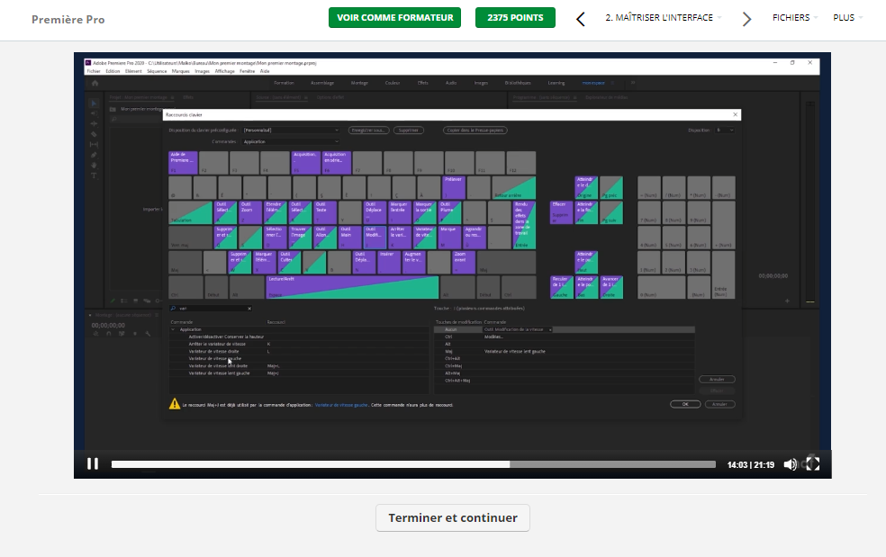886x557 pixels.
Task: Click the 'Variateur de vitesse gauche' warning link
Action: [341, 405]
